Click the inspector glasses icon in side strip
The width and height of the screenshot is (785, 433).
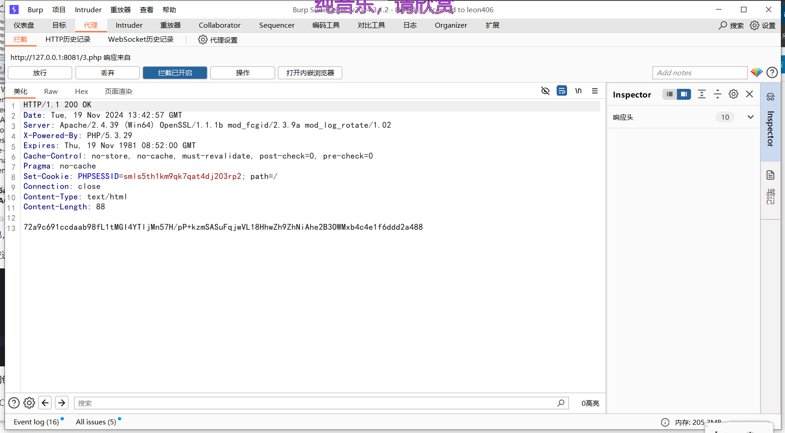[x=770, y=97]
